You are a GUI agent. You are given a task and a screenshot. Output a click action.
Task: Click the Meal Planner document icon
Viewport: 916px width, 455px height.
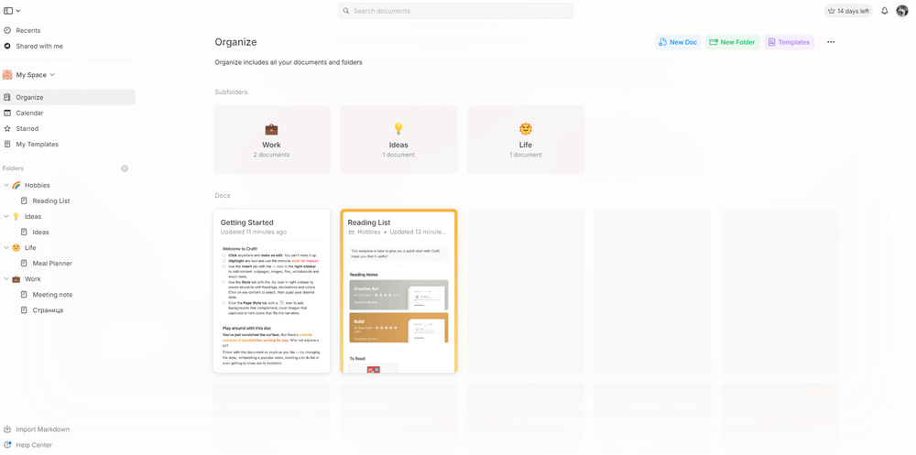click(24, 264)
